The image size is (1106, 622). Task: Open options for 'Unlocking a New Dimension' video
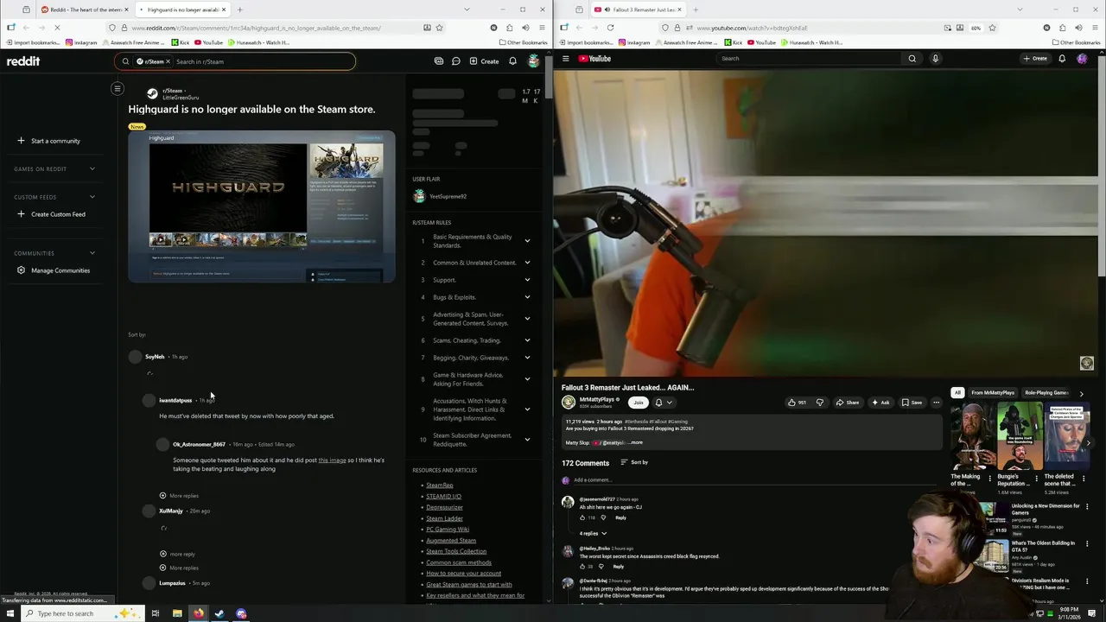(x=1087, y=507)
